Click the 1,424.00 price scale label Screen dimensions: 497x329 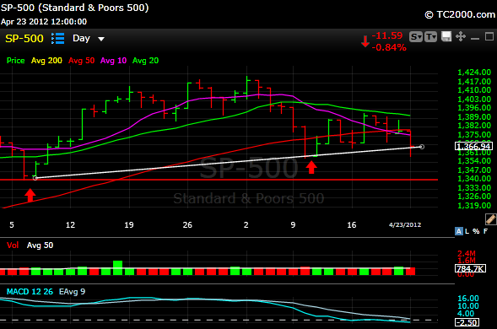click(474, 73)
